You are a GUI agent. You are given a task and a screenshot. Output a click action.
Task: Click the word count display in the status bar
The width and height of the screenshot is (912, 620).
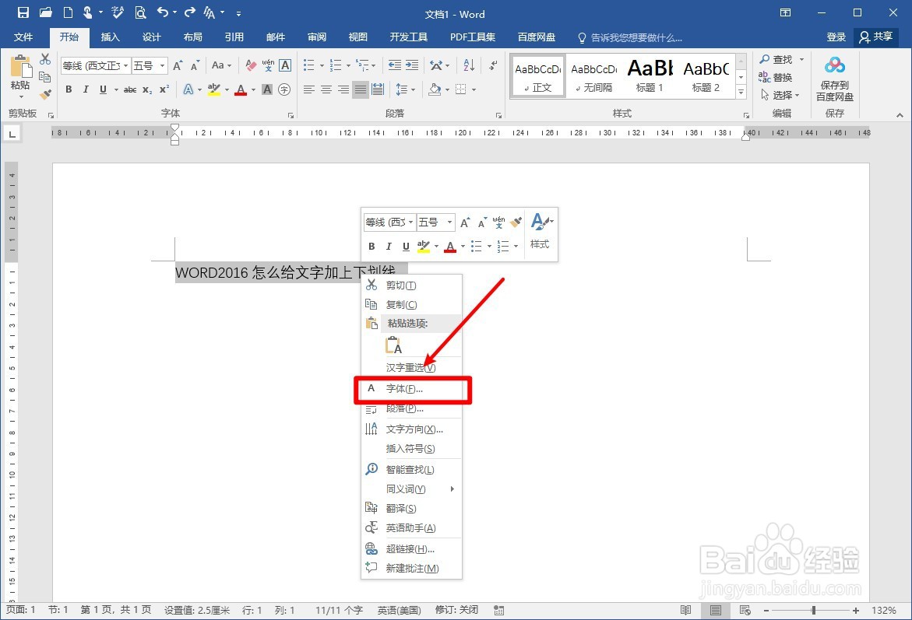[338, 610]
